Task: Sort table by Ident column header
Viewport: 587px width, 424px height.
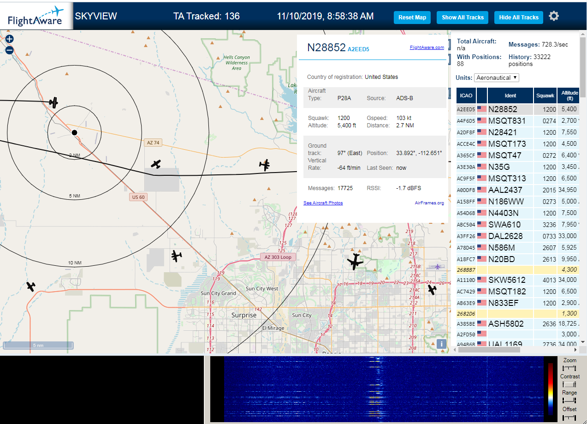Action: [x=510, y=96]
